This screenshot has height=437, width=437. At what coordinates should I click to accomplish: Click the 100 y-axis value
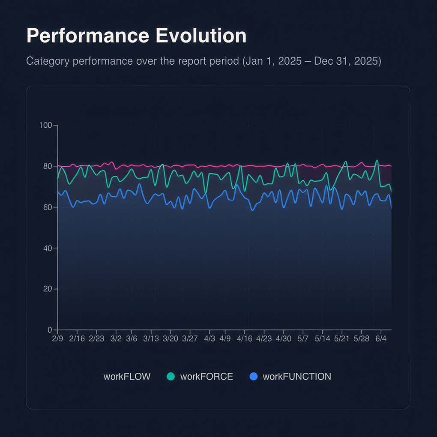click(x=46, y=126)
